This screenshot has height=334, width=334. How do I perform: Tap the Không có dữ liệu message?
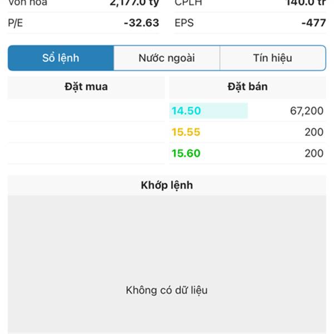click(x=167, y=291)
